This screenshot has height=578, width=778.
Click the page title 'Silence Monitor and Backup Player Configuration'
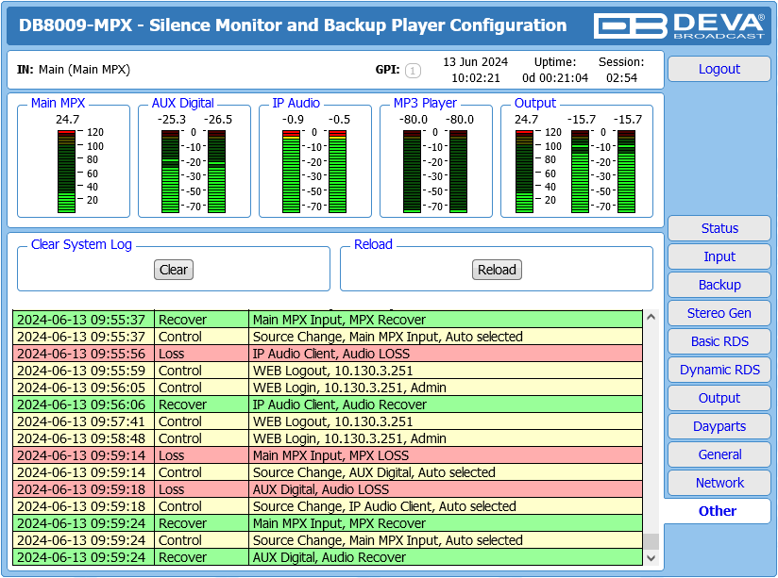(x=358, y=25)
